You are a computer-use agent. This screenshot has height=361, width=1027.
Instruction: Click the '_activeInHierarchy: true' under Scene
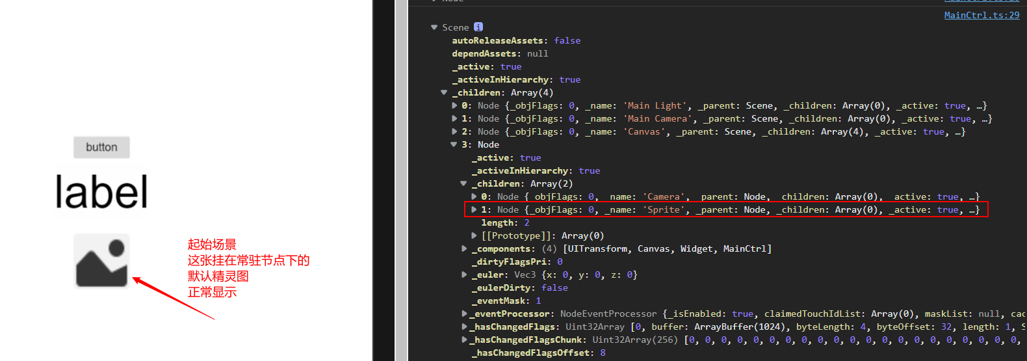pyautogui.click(x=516, y=79)
